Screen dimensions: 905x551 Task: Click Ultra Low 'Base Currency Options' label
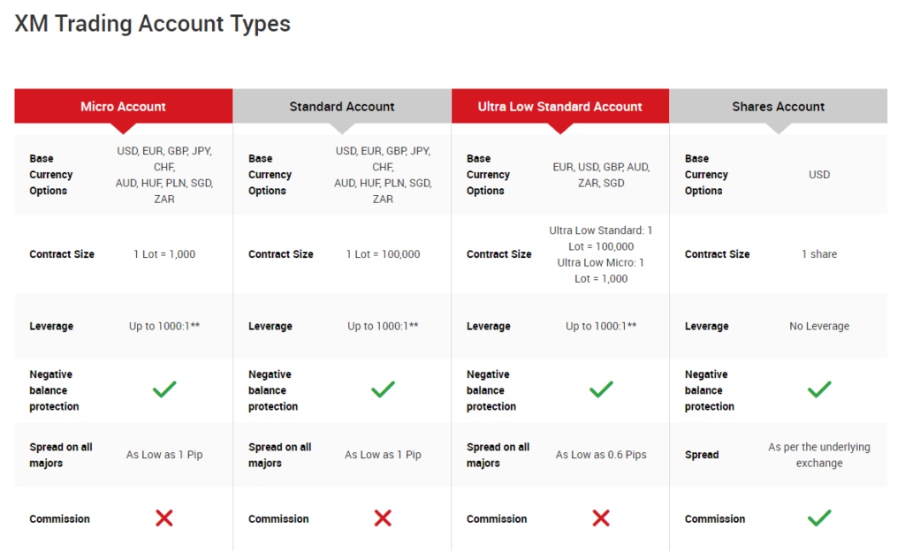point(488,175)
